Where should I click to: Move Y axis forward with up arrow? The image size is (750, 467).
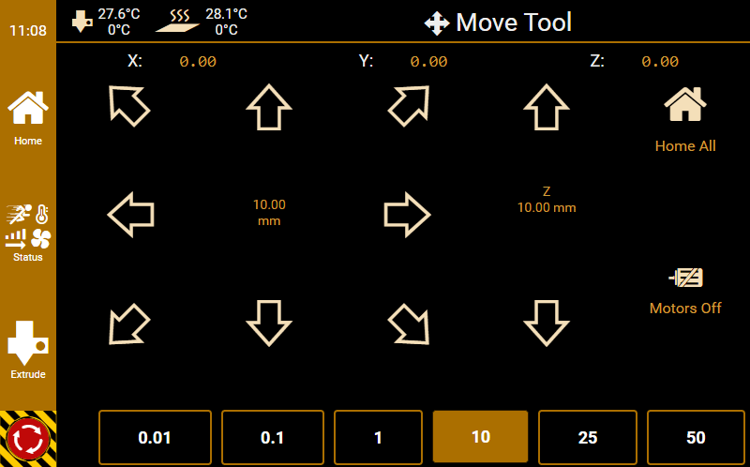tap(269, 107)
